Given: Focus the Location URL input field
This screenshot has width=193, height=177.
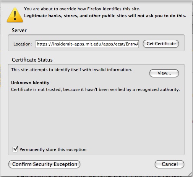Looking at the screenshot, I should (87, 44).
